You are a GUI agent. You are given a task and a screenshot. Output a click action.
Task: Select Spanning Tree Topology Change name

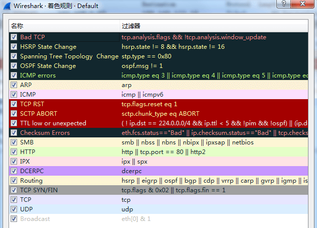tap(69, 56)
